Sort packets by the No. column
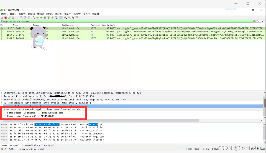266x153 pixels. pyautogui.click(x=6, y=25)
